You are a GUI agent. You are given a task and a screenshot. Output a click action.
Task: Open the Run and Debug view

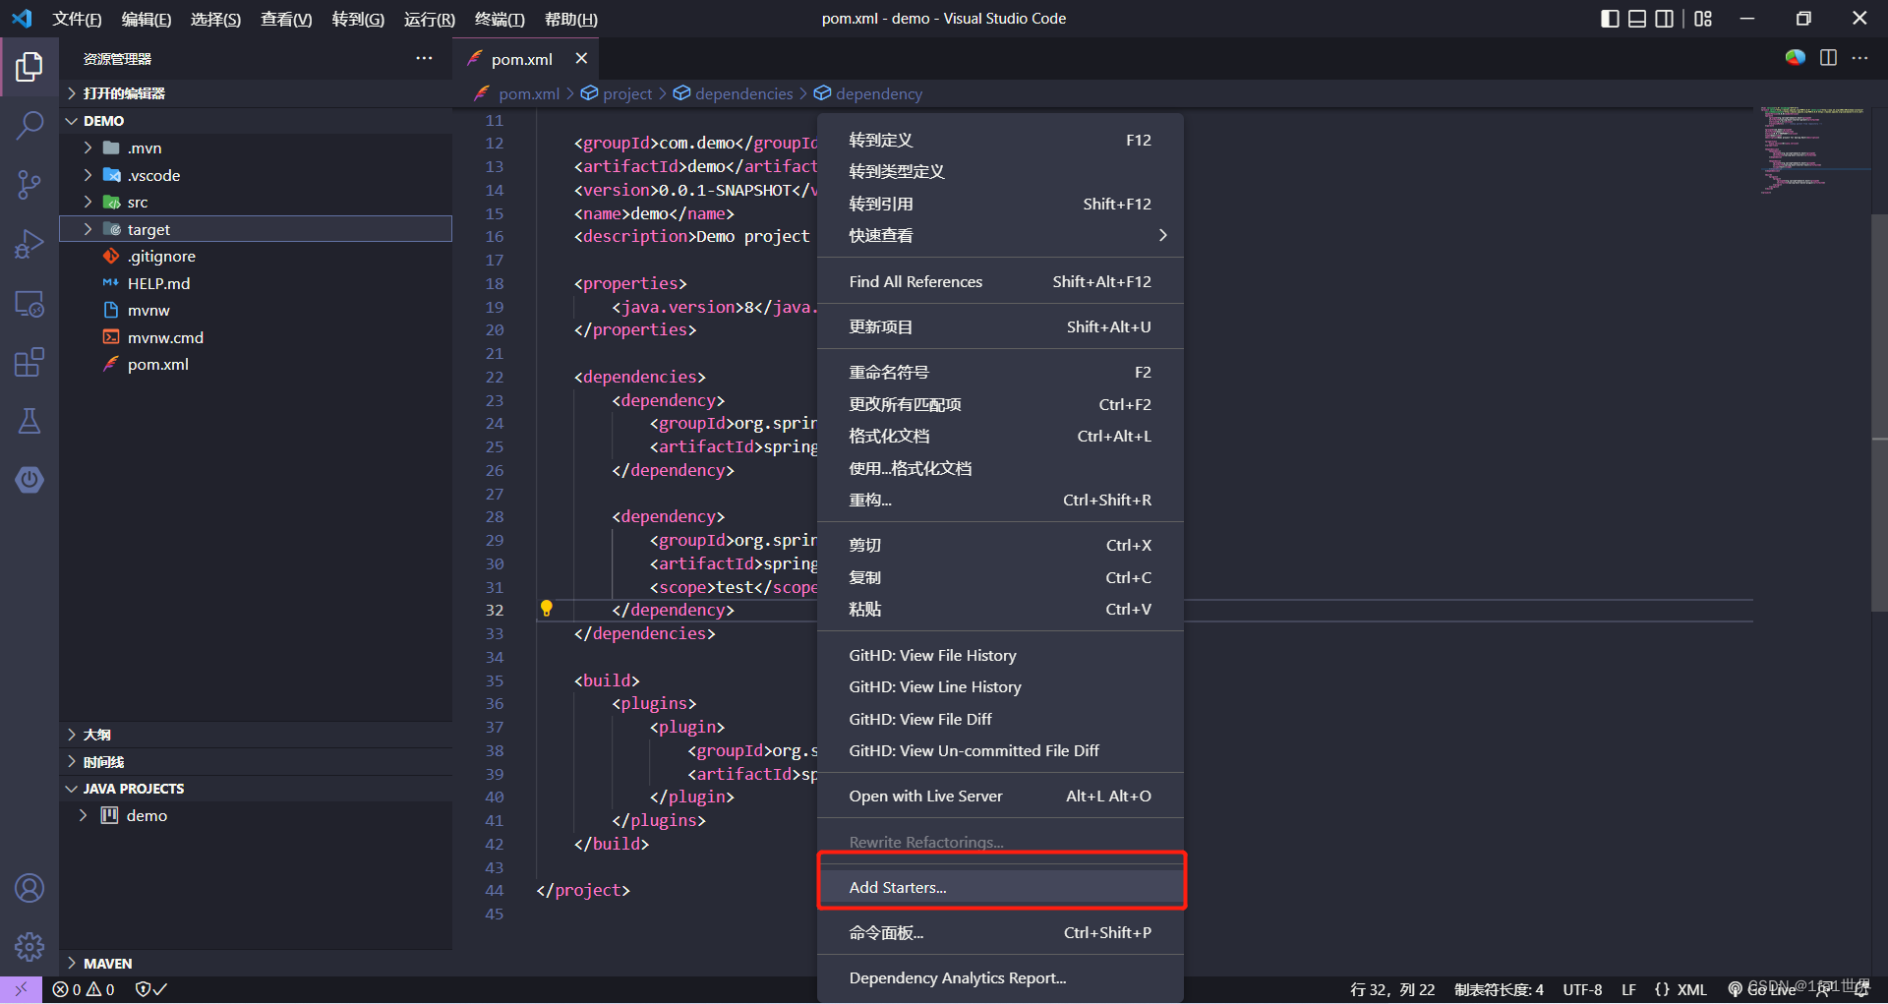click(29, 243)
